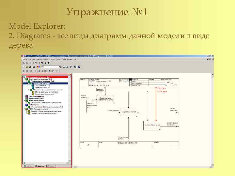
Task: Select the activity box tool
Action: pyautogui.click(x=27, y=63)
